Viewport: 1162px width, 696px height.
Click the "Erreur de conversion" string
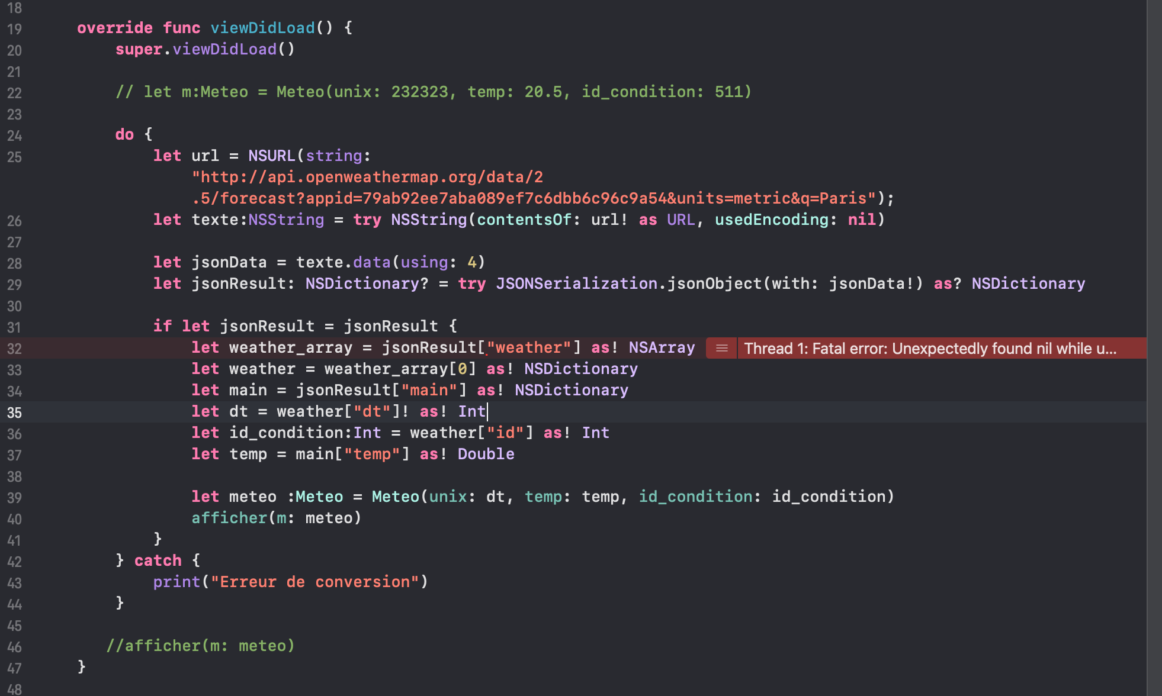click(x=315, y=582)
